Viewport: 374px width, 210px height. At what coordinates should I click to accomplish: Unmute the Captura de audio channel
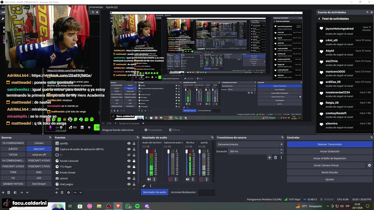click(170, 179)
